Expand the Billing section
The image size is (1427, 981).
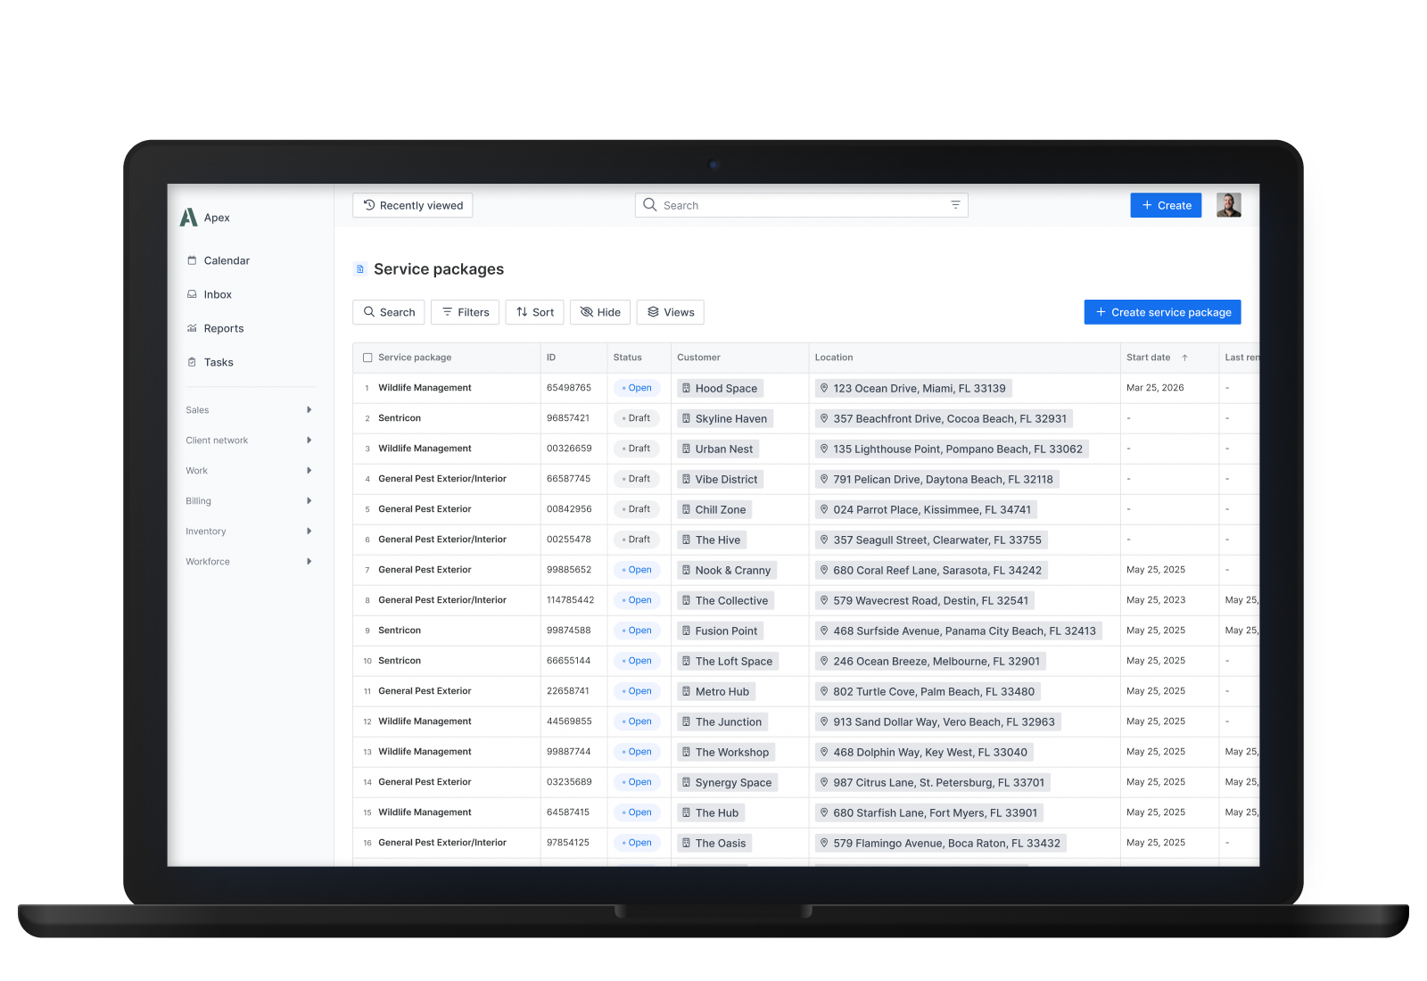pos(249,501)
